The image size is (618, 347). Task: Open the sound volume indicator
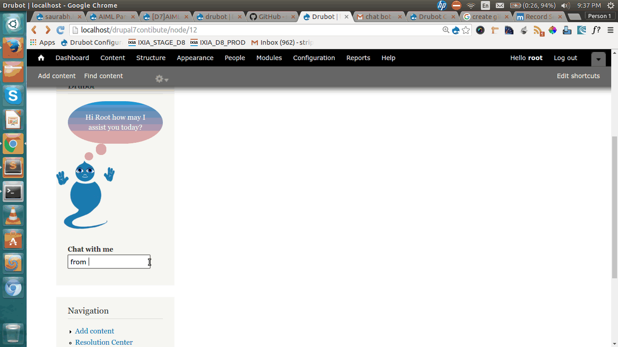pyautogui.click(x=566, y=5)
